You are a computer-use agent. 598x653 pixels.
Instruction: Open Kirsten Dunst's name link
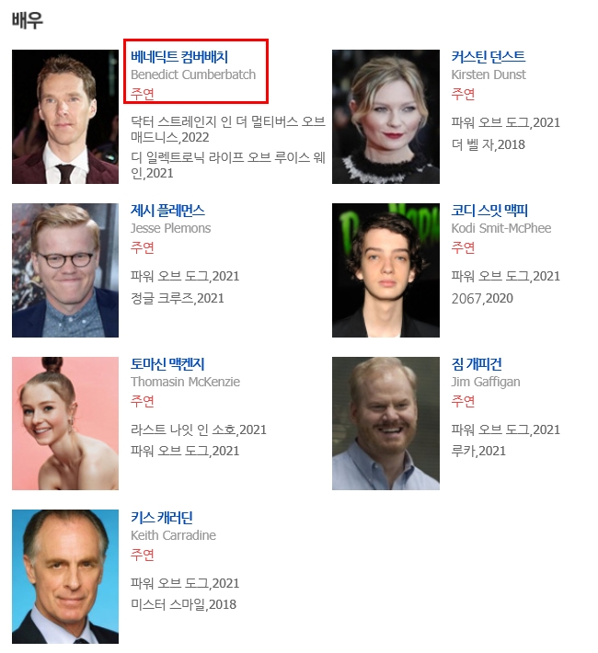tap(488, 57)
